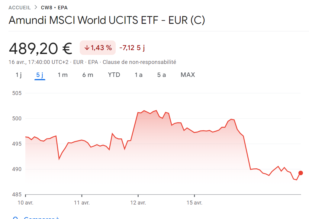Switch to the 1 j time range
Viewport: 309px width, 219px height.
coord(19,75)
